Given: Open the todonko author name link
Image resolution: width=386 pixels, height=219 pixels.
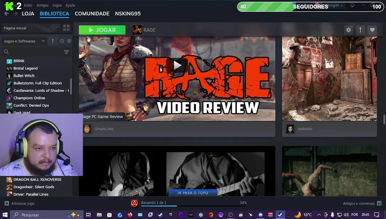Looking at the screenshot, I should 305,129.
